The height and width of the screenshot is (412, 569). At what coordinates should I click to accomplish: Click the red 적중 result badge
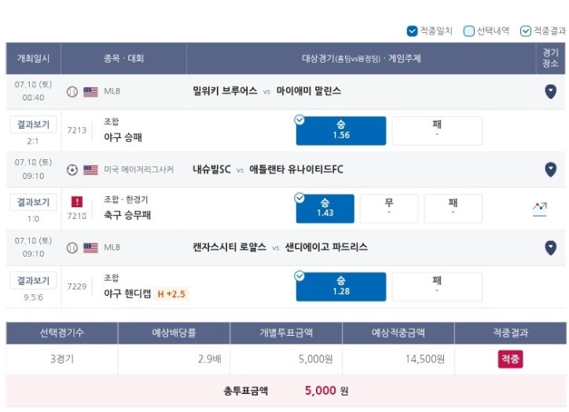click(x=510, y=359)
